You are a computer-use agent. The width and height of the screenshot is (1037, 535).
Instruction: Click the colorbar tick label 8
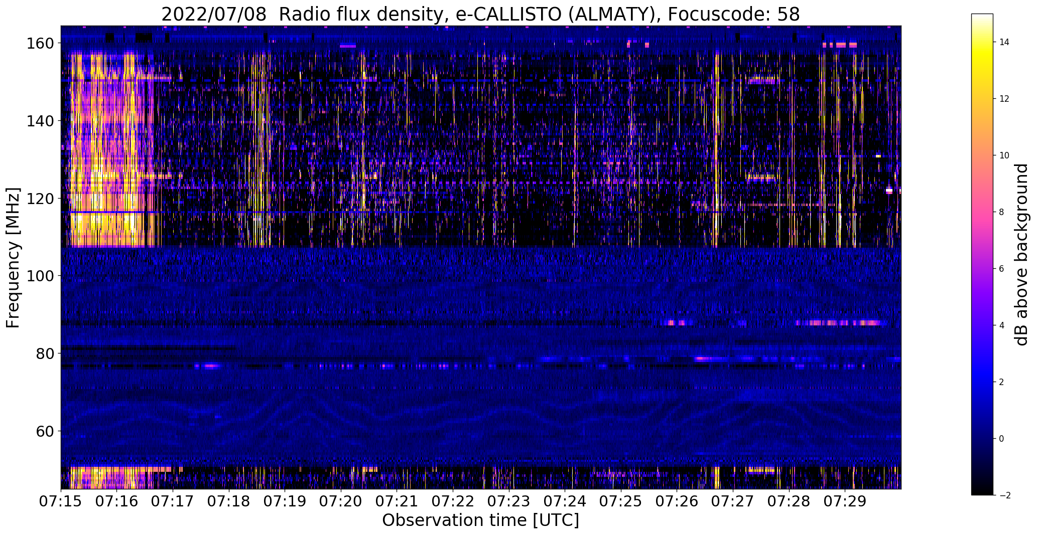click(x=1002, y=212)
